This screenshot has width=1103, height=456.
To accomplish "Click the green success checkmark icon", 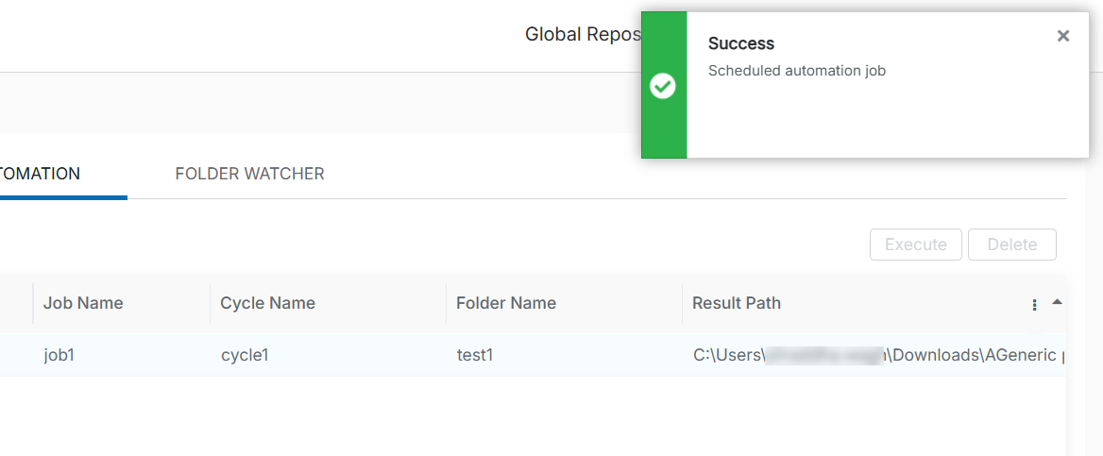I will click(x=663, y=86).
